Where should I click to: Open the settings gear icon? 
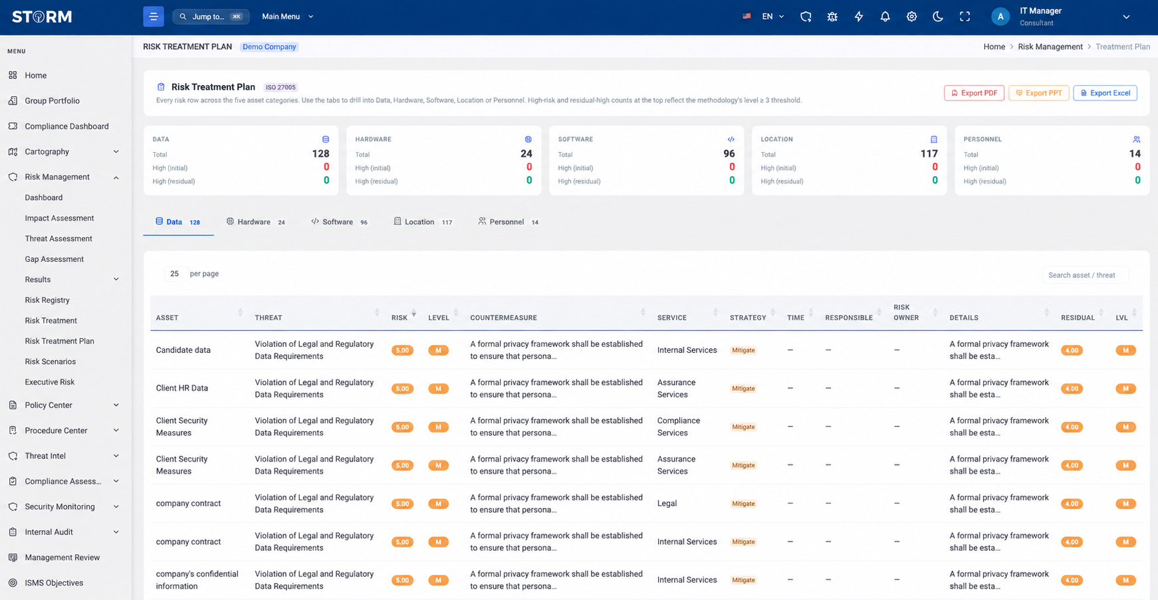point(911,17)
